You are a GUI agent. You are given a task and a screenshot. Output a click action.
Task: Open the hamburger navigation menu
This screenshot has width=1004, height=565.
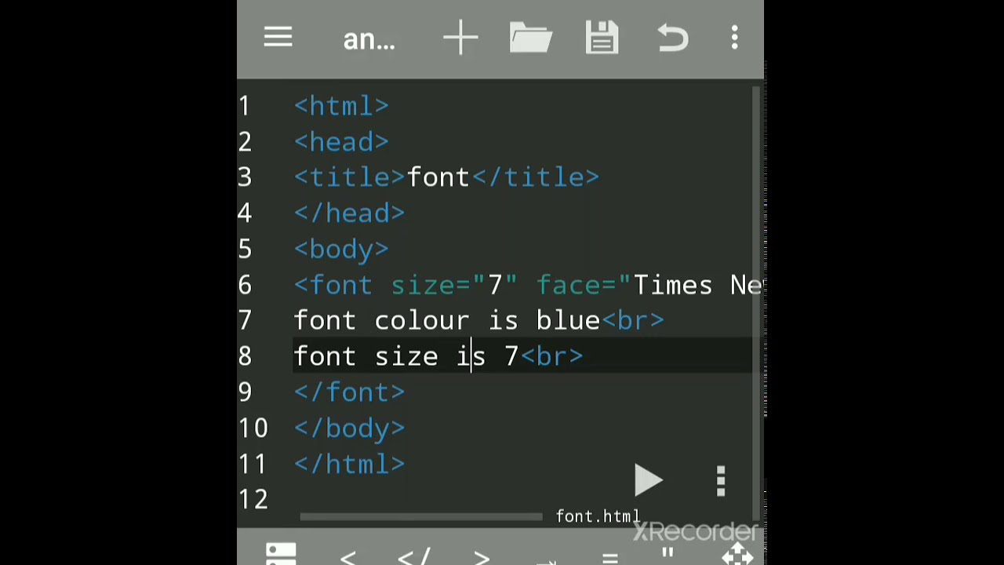[x=278, y=38]
